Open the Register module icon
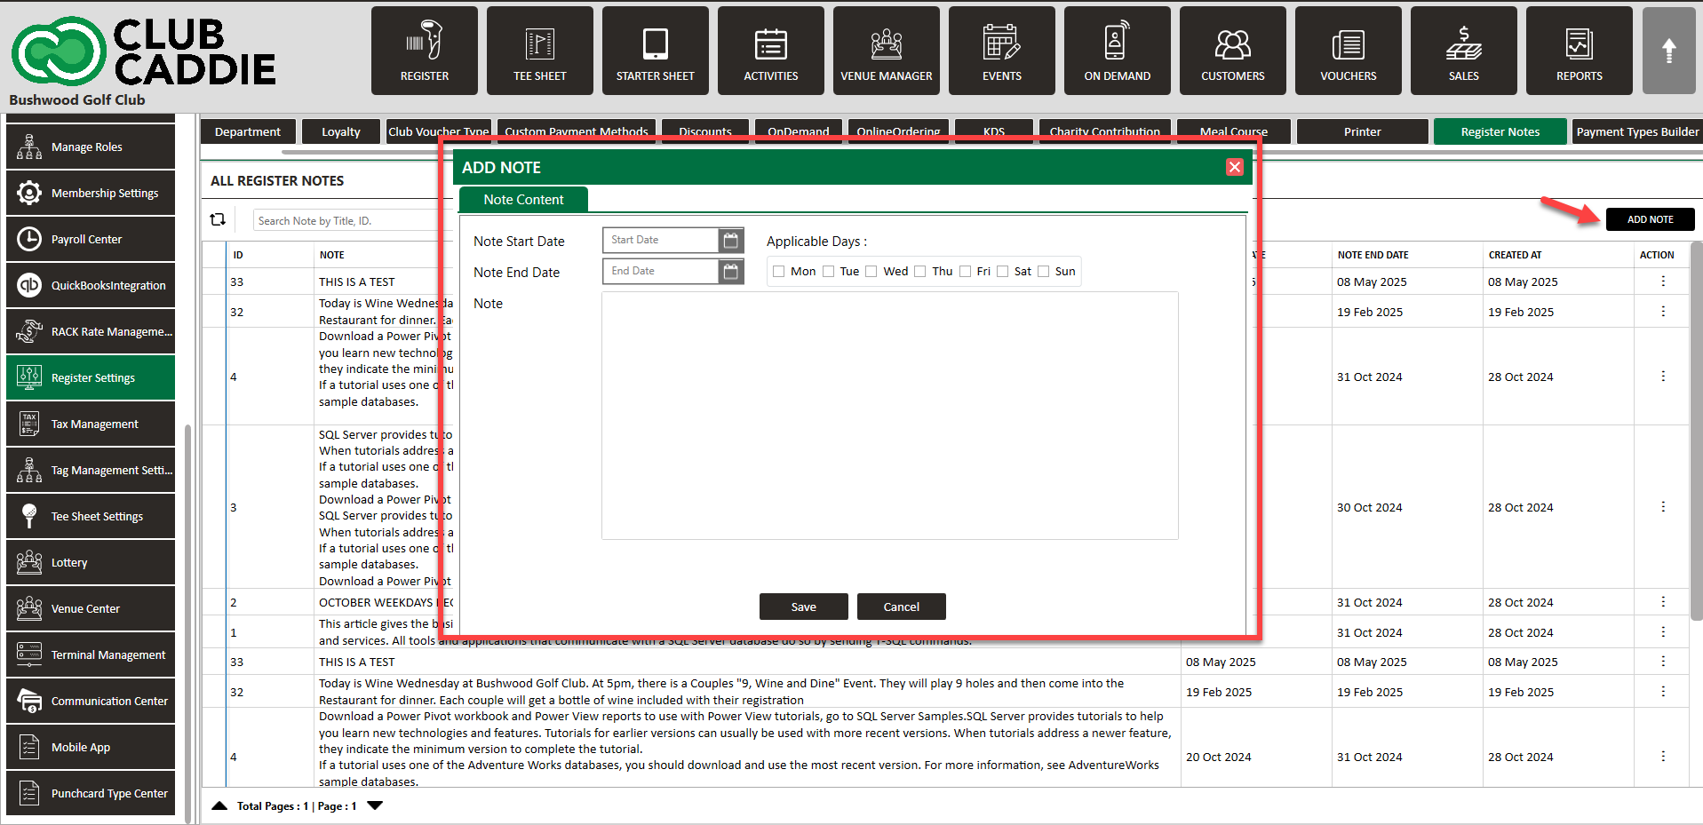The height and width of the screenshot is (825, 1703). [x=424, y=51]
